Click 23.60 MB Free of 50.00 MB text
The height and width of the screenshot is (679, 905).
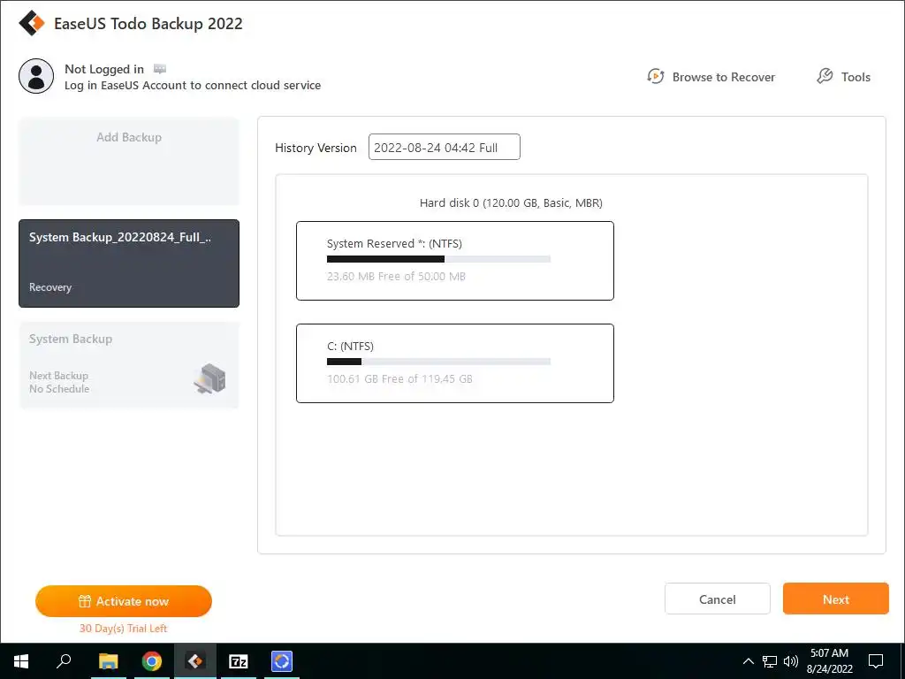(396, 277)
